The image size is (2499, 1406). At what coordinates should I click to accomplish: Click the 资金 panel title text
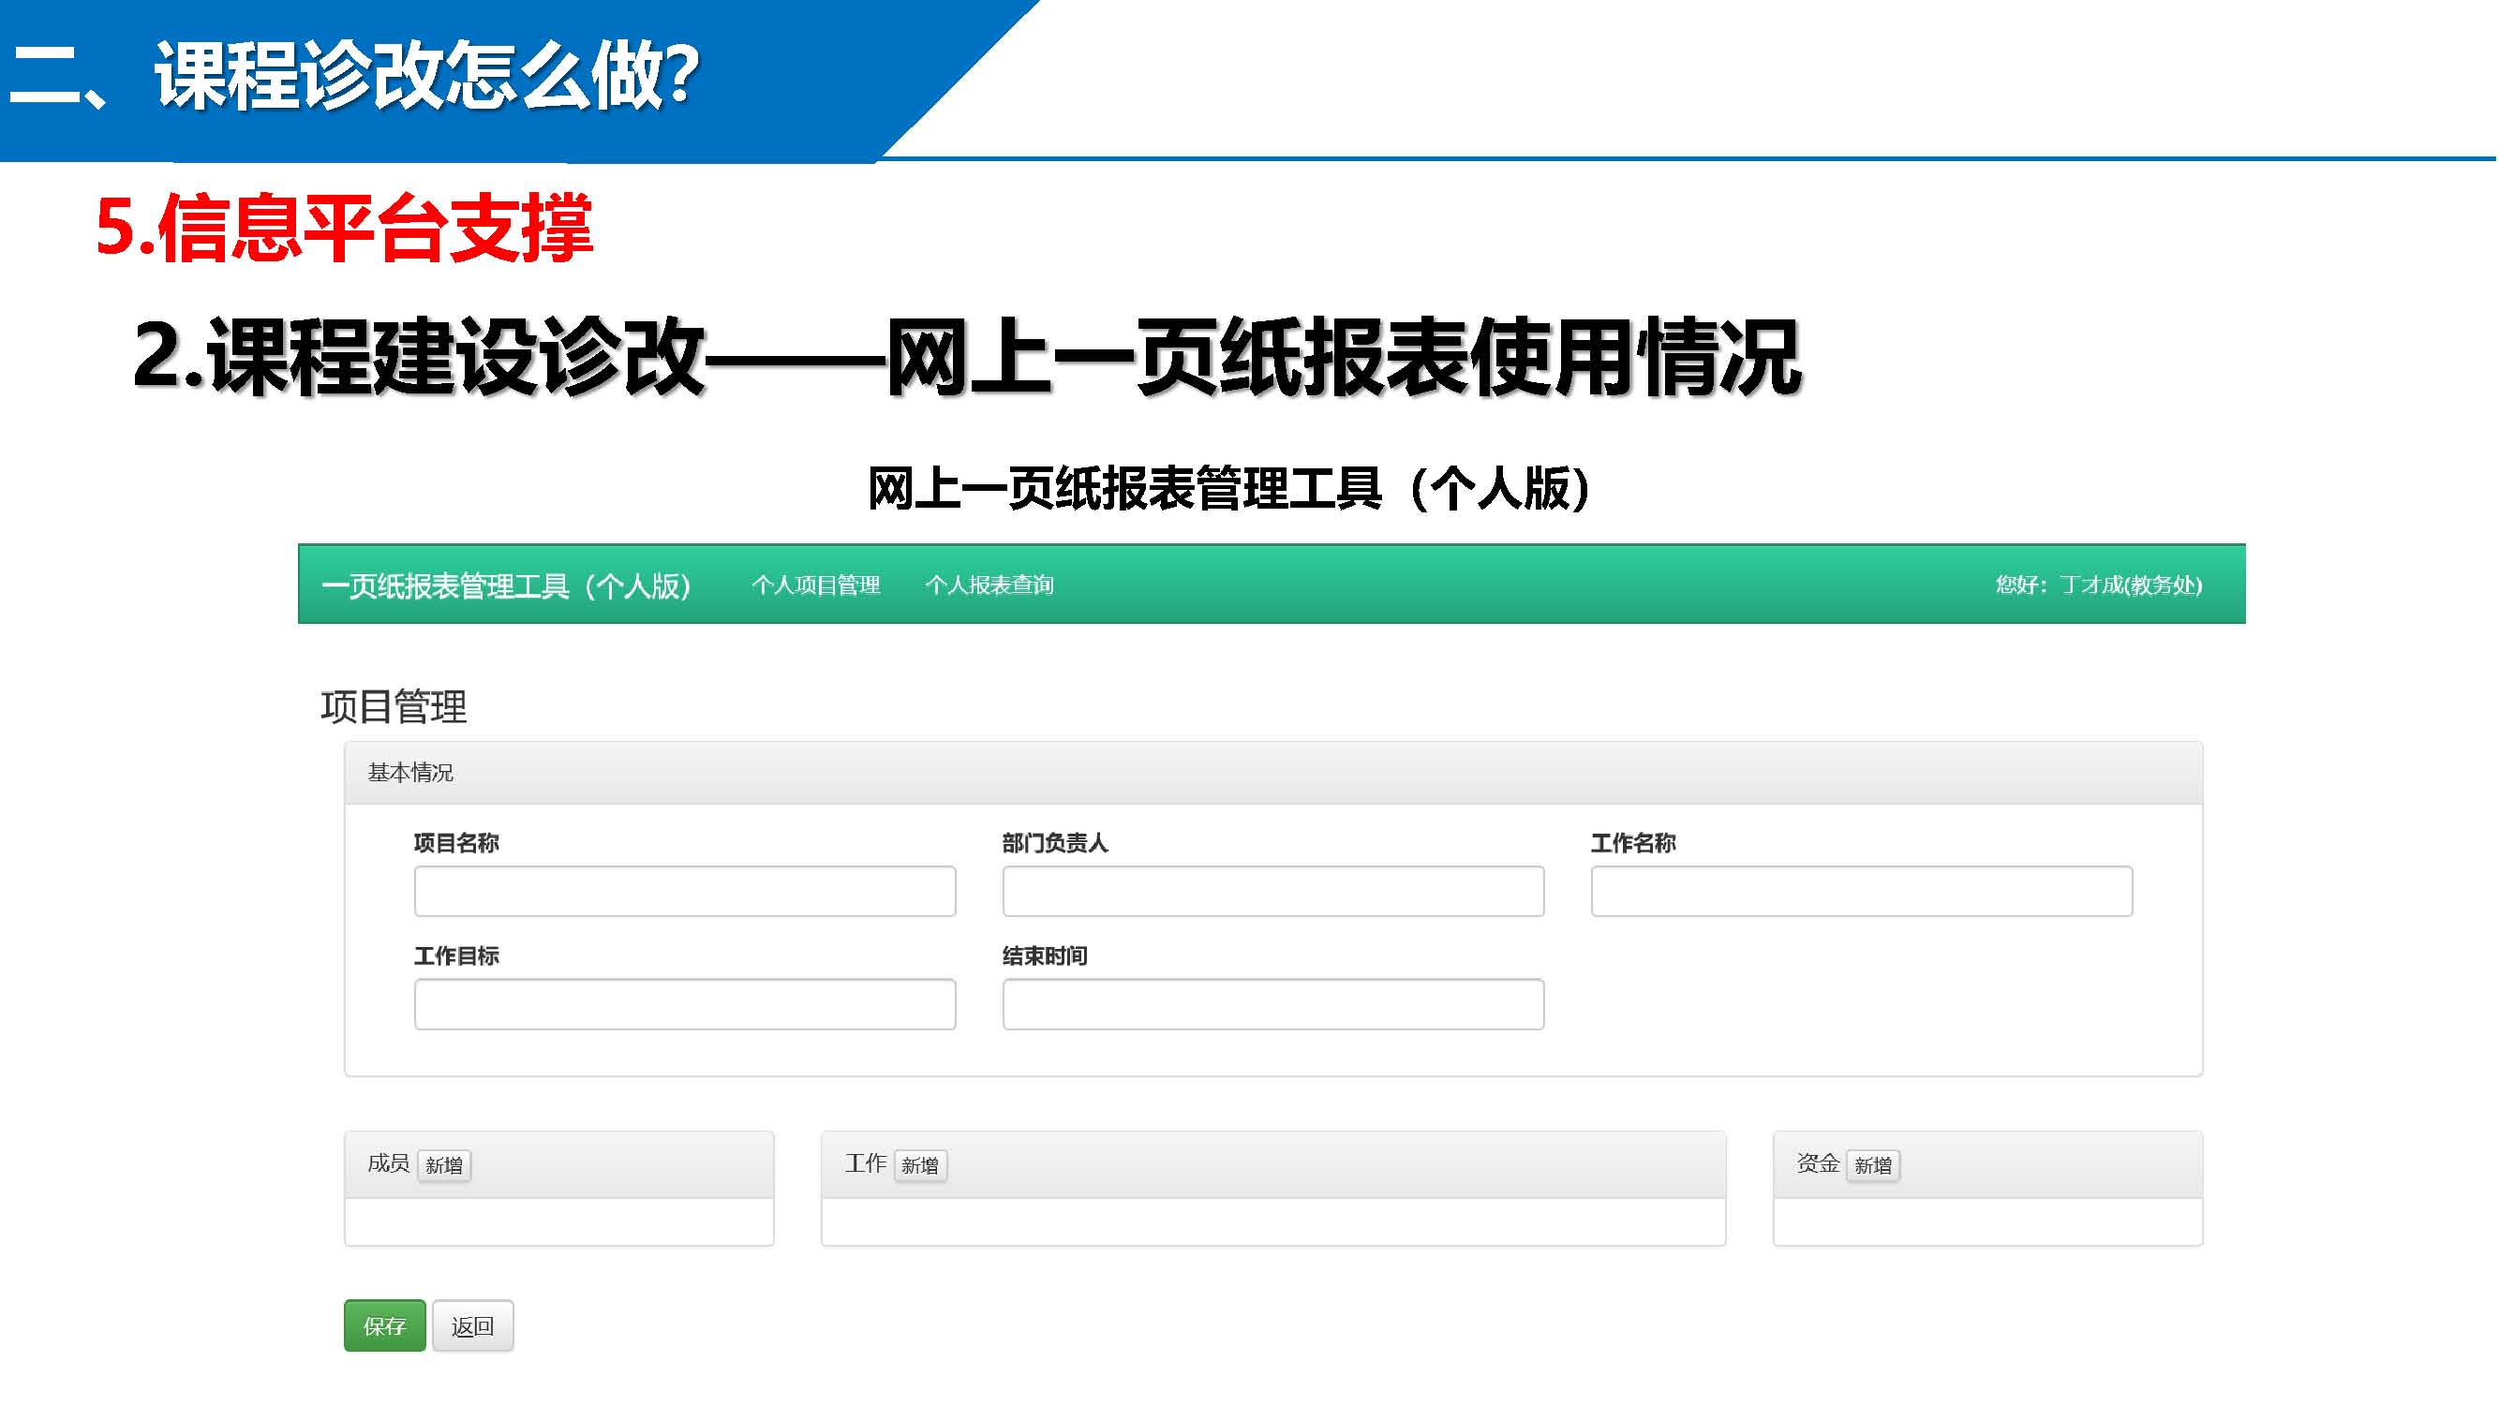pos(1818,1164)
